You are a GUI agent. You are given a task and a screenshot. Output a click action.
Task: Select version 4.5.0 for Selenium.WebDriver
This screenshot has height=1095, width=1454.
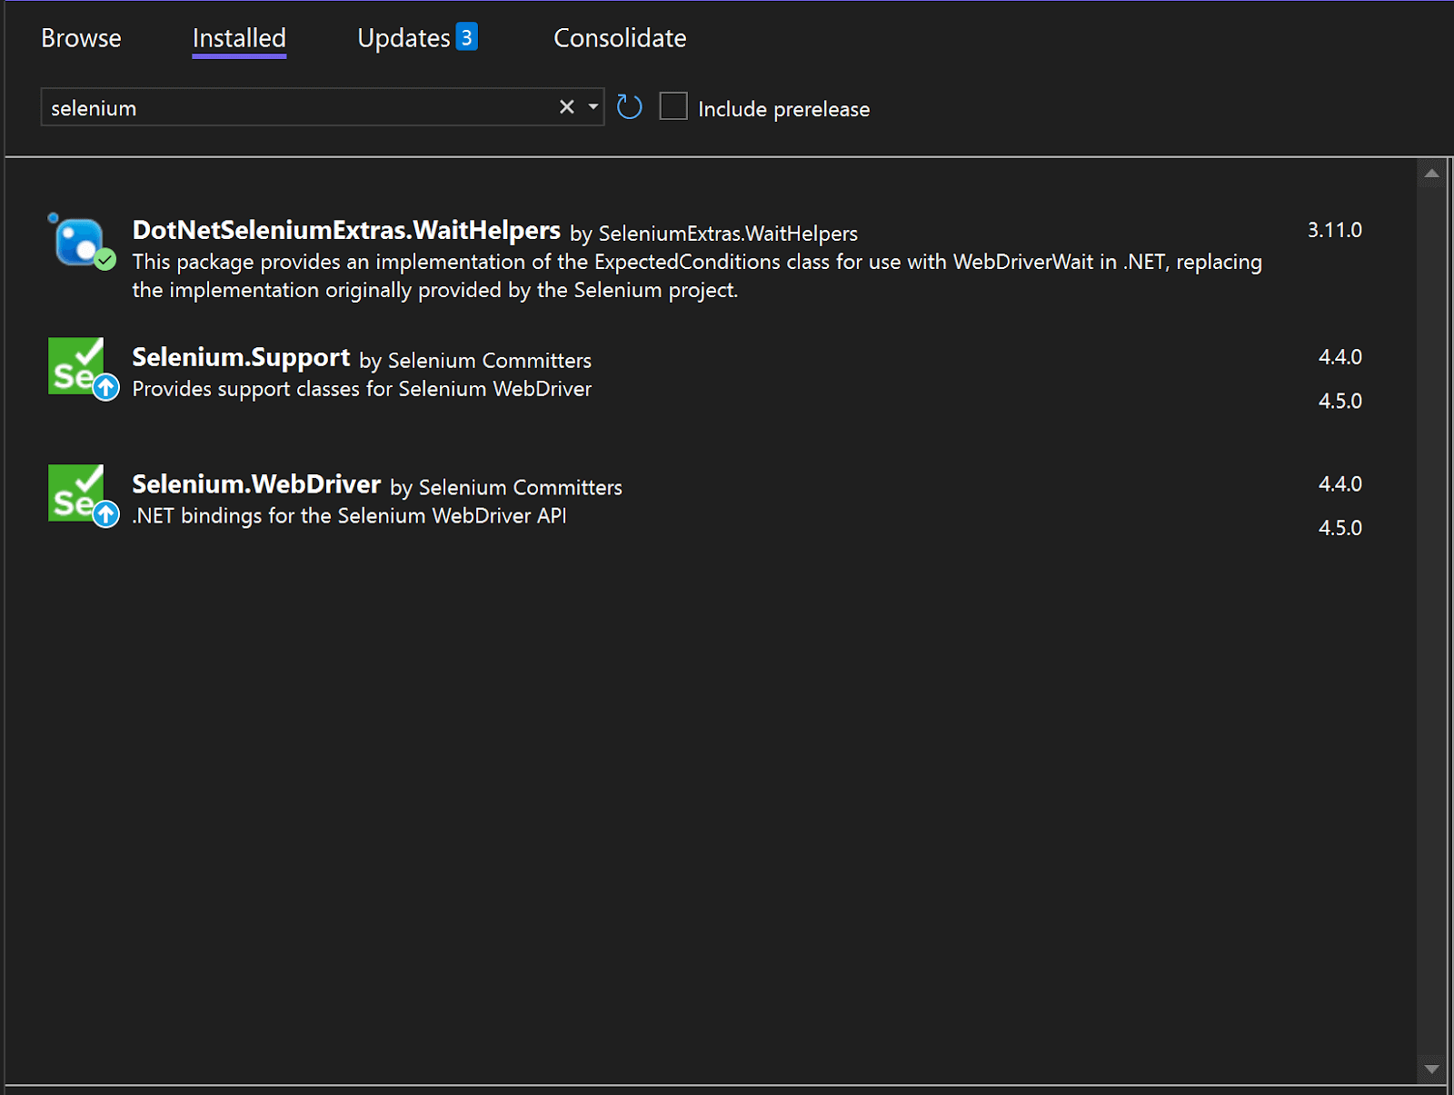(x=1339, y=527)
